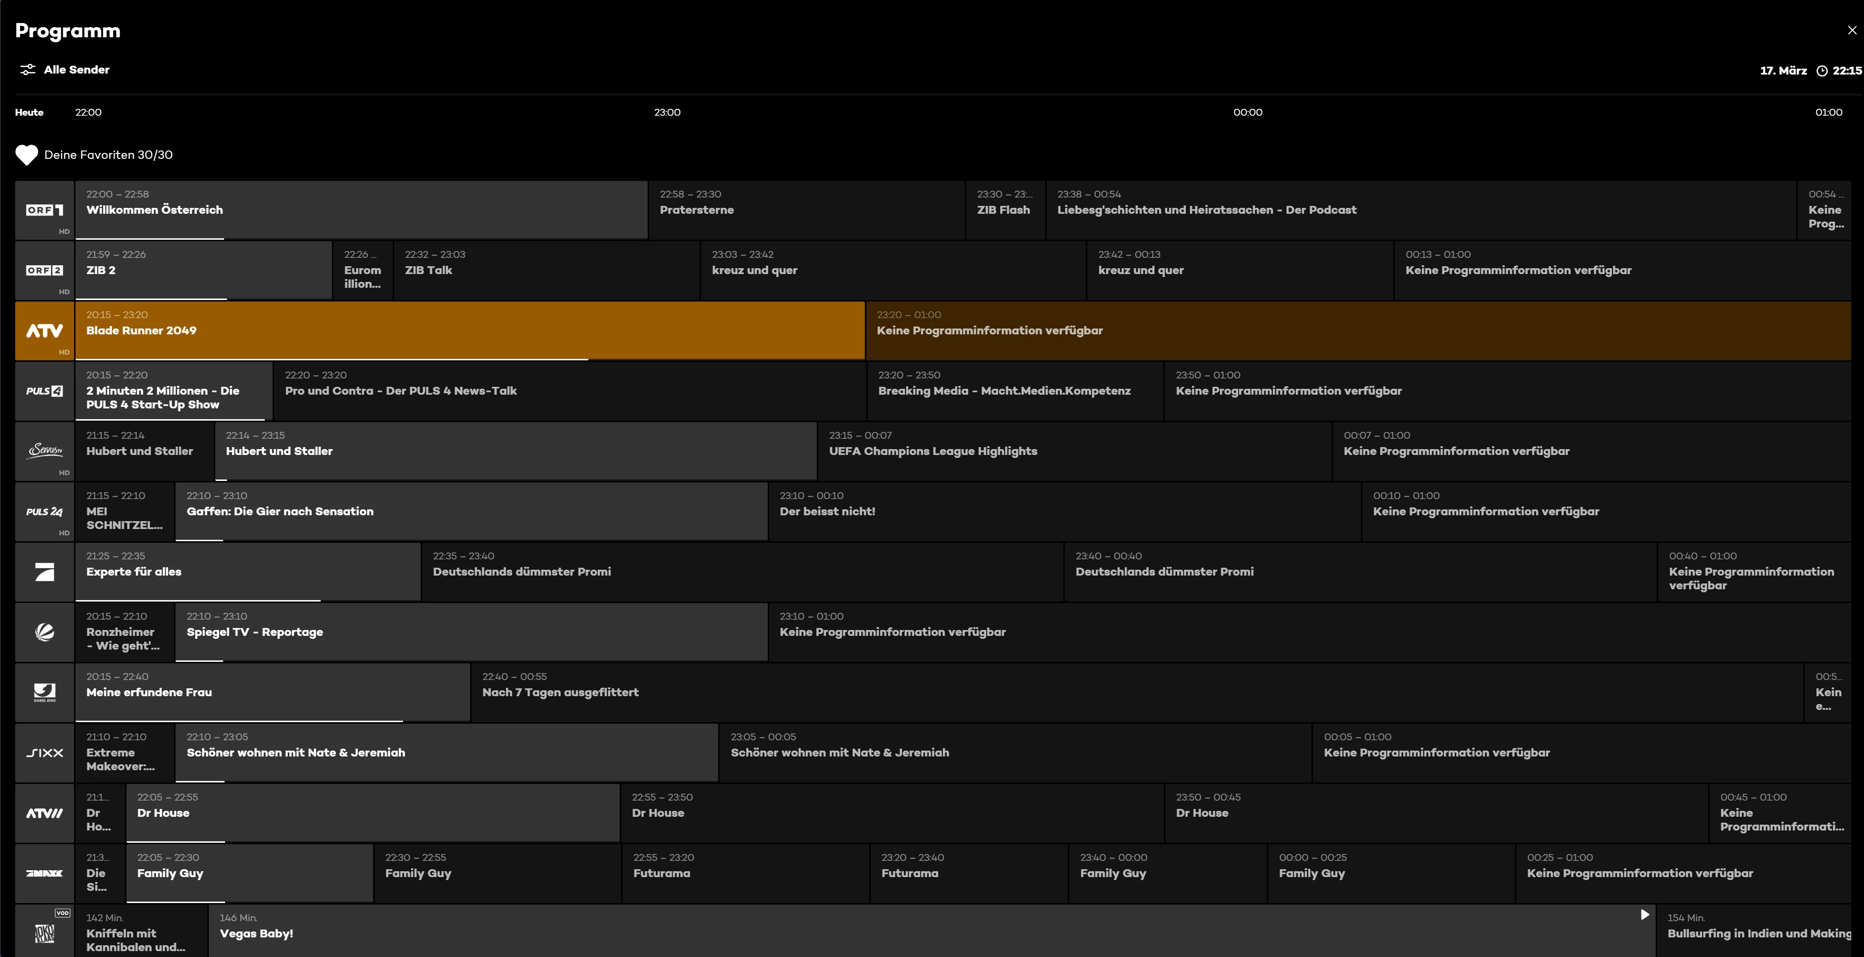Open the ORF 1 channel logo
Viewport: 1864px width, 957px height.
click(44, 210)
